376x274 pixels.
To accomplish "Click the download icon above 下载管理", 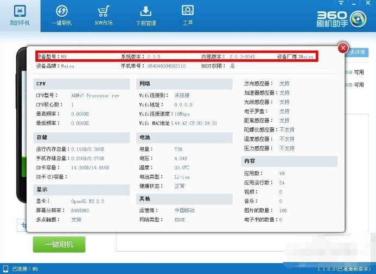I will click(x=146, y=11).
